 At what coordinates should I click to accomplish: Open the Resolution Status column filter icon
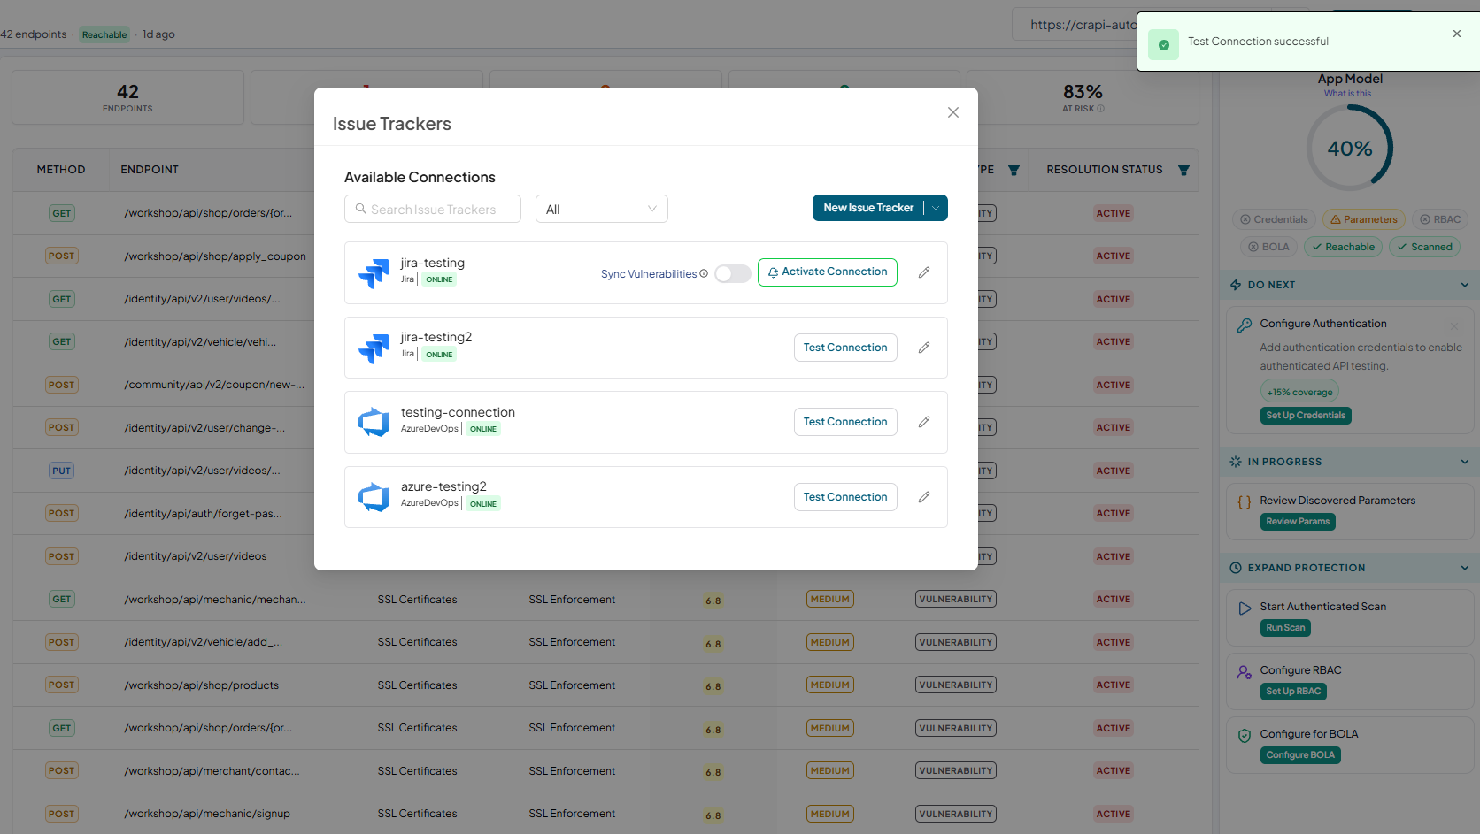point(1183,170)
